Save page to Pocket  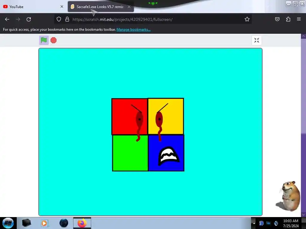tap(277, 19)
